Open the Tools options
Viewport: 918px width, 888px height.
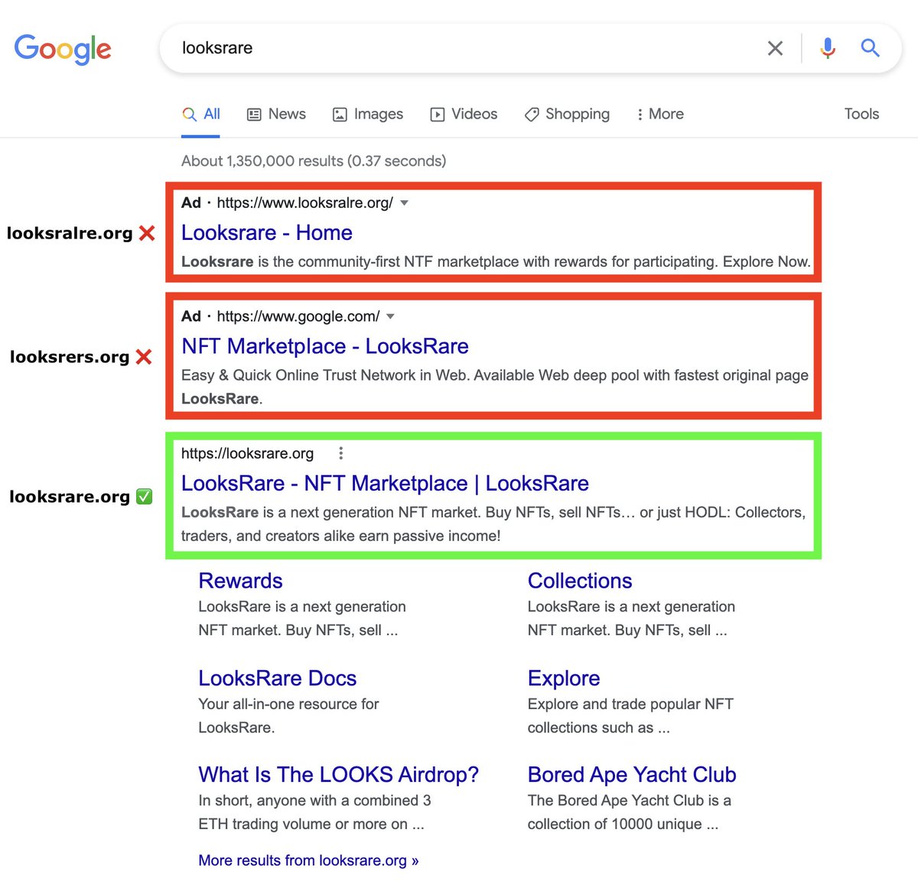861,114
